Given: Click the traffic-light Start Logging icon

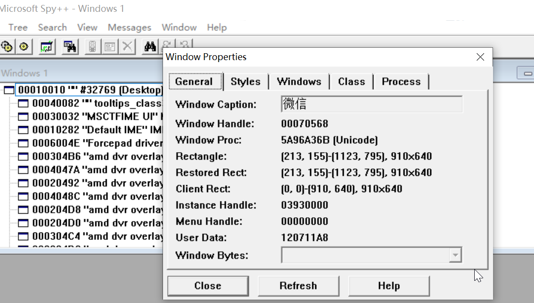Looking at the screenshot, I should tap(93, 46).
